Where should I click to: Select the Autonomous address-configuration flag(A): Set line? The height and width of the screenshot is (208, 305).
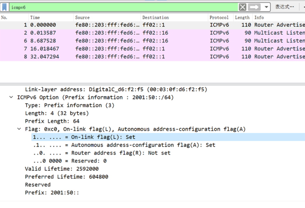(124, 145)
